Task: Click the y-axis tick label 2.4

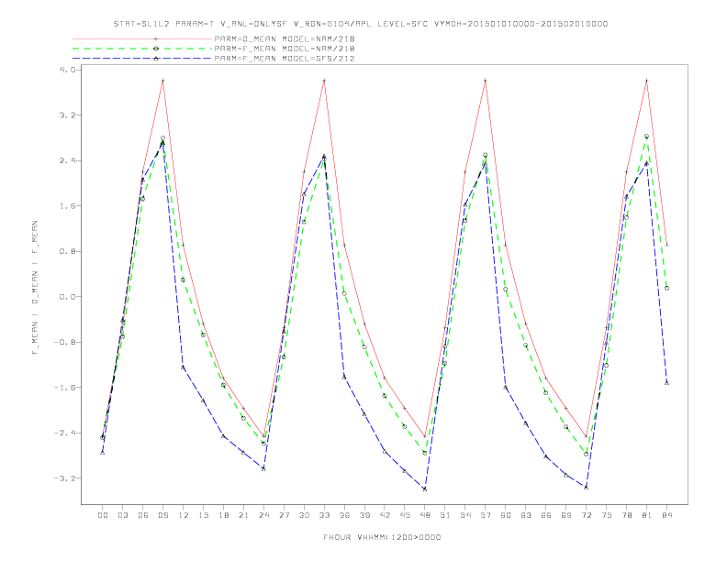Action: point(68,160)
